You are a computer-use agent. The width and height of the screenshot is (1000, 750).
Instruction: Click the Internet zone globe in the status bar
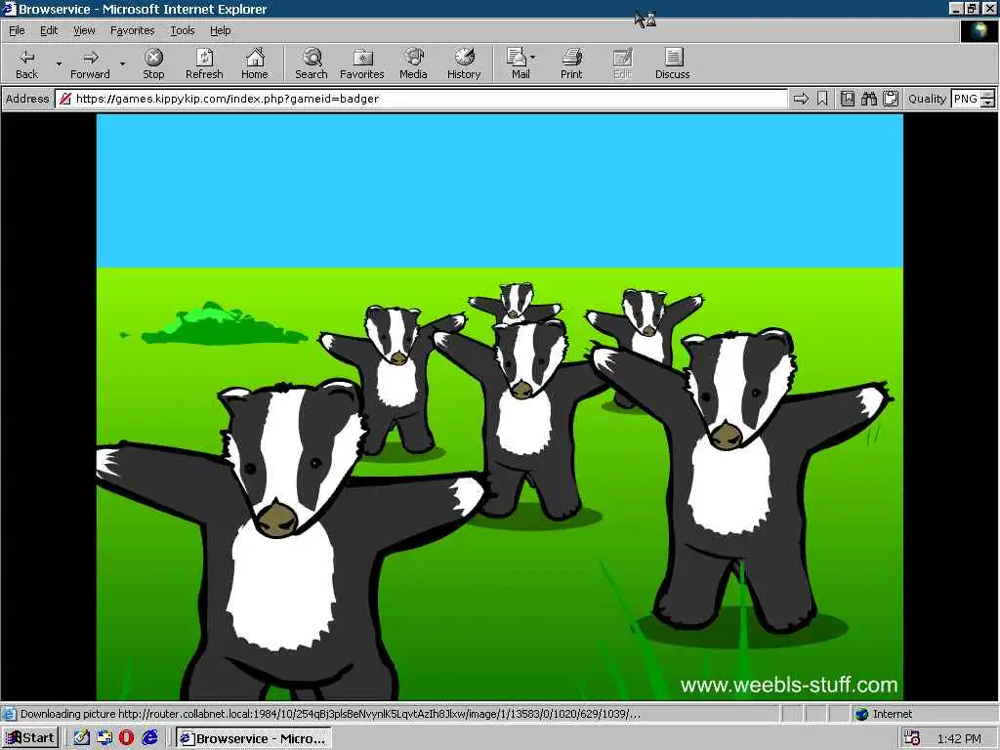point(862,714)
